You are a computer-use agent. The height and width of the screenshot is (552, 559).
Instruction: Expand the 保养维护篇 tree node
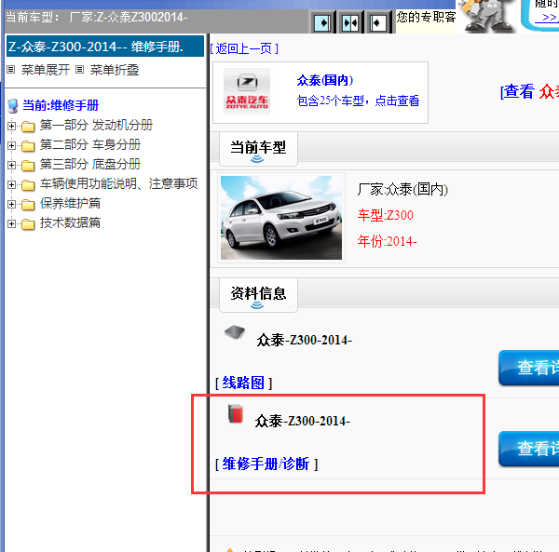(x=11, y=205)
